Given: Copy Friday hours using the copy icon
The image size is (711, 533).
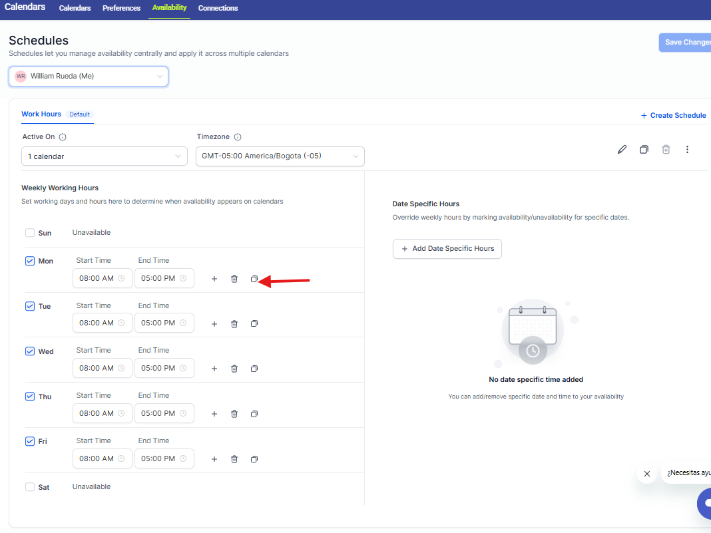Looking at the screenshot, I should pos(254,459).
